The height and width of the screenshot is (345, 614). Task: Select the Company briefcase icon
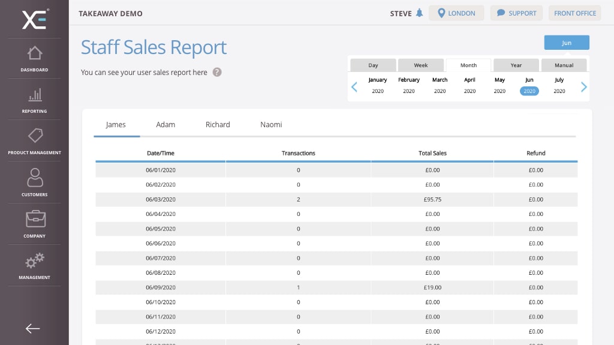[35, 219]
